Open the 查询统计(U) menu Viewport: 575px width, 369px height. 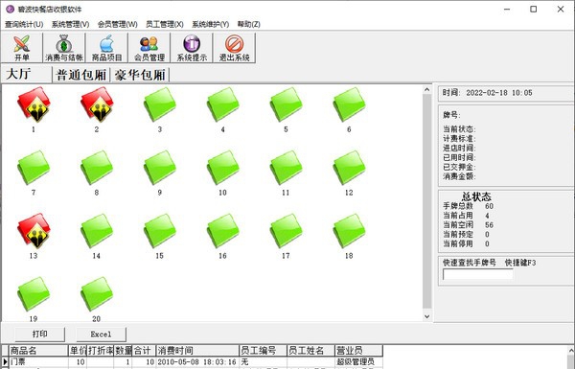click(x=24, y=24)
